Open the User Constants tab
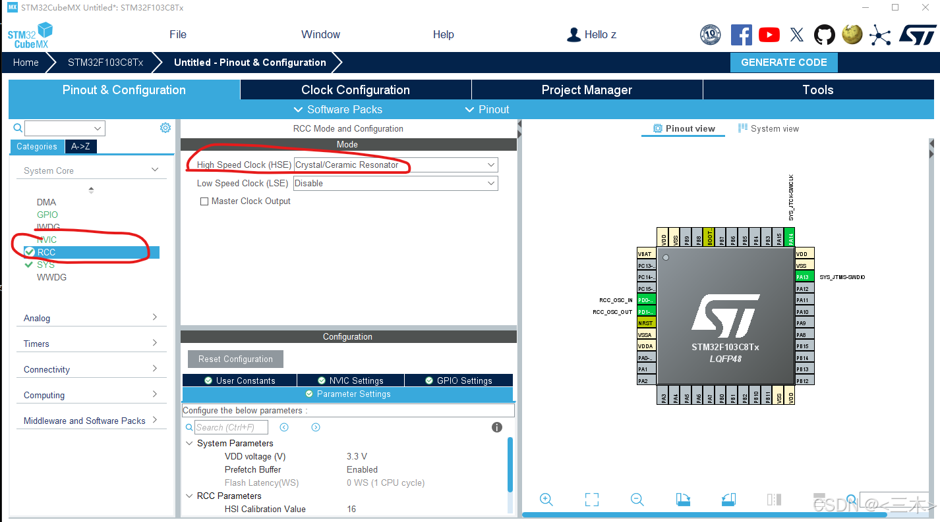The width and height of the screenshot is (940, 522). pyautogui.click(x=239, y=380)
